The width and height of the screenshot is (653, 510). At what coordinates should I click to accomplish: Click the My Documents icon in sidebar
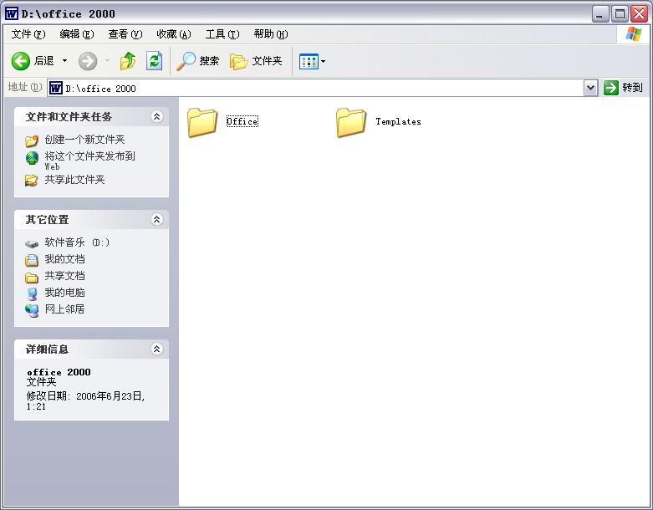[32, 260]
